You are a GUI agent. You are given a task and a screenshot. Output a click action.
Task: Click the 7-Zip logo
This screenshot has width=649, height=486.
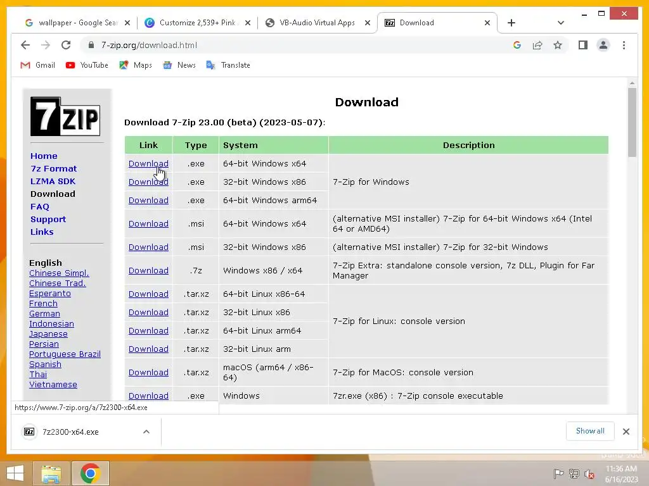(x=65, y=116)
